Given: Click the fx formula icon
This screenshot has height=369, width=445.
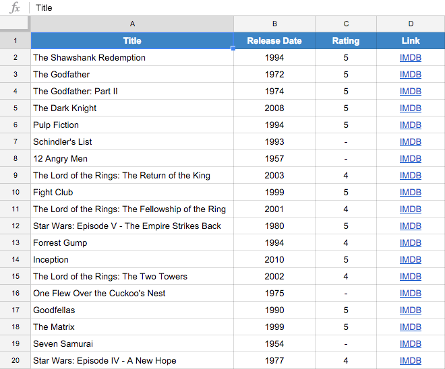Looking at the screenshot, I should [15, 8].
